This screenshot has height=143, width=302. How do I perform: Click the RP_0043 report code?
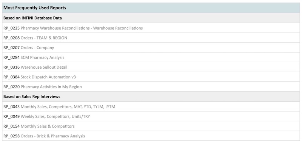[12, 107]
